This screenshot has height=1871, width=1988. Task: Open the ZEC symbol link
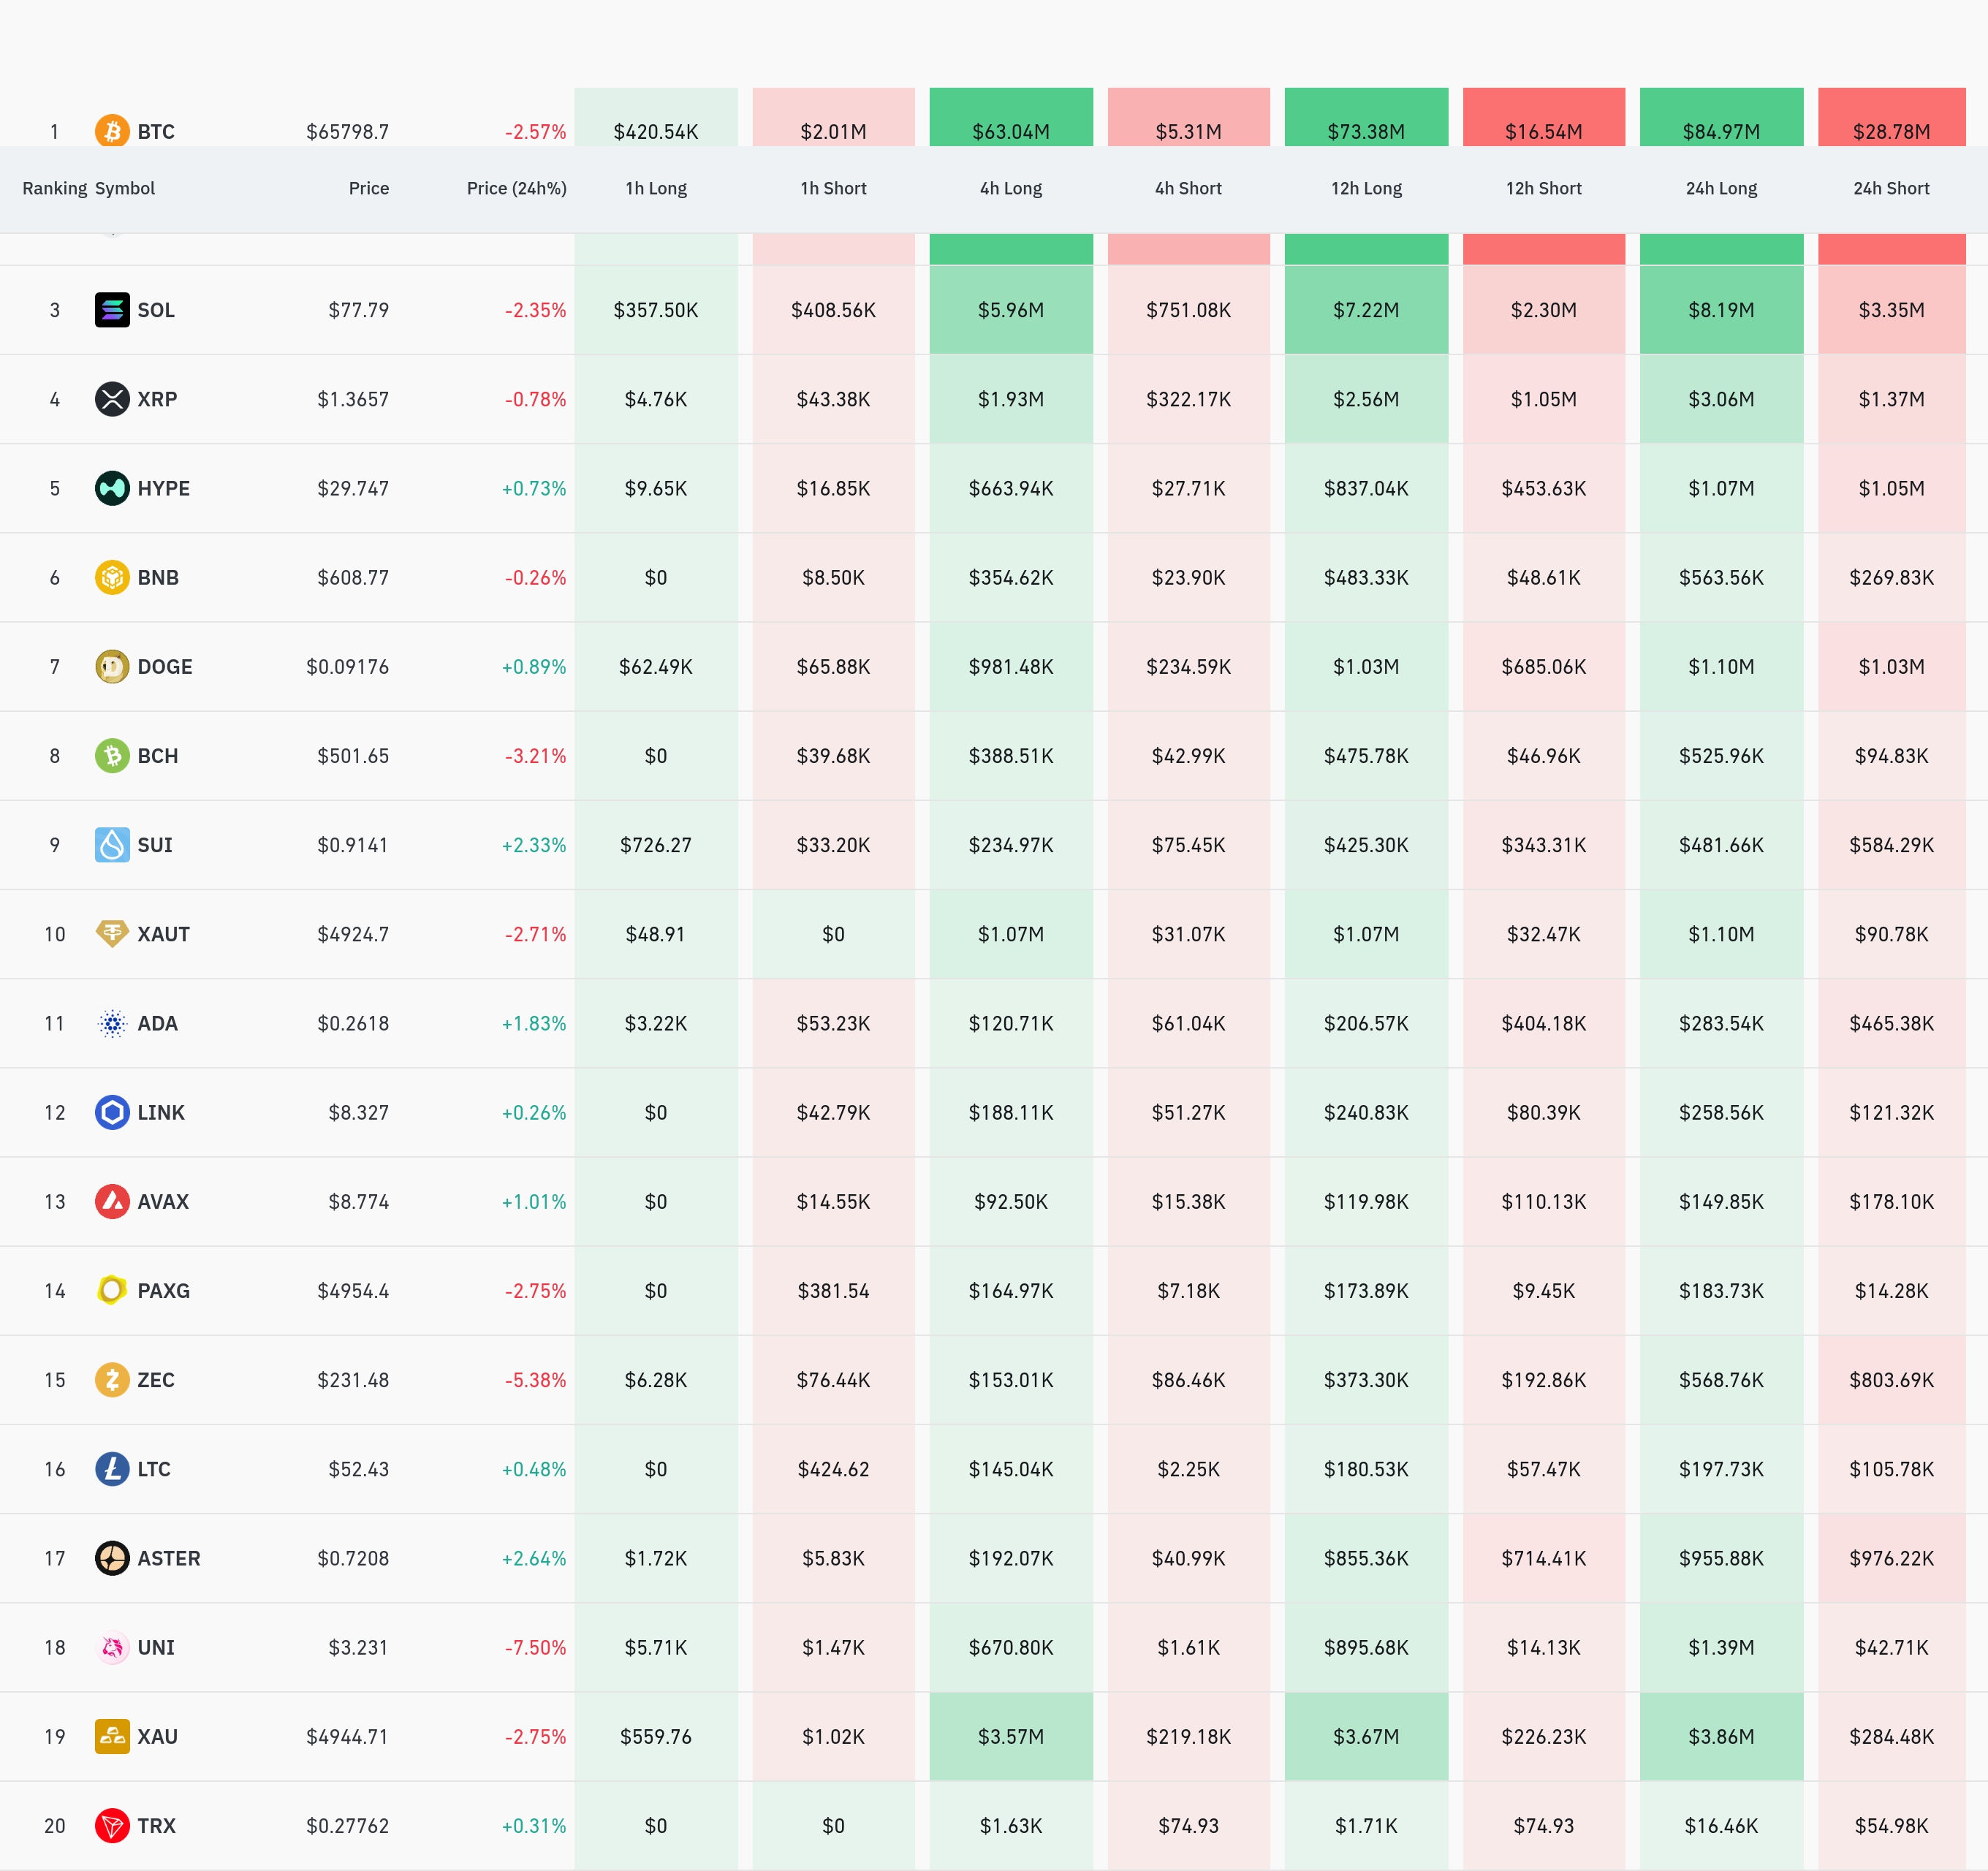156,1380
